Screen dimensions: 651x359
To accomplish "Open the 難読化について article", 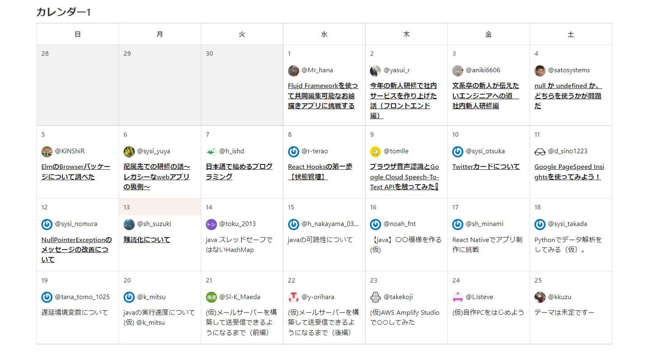I will point(147,240).
